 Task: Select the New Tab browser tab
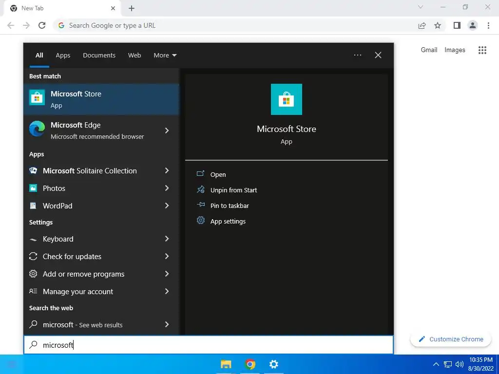62,8
